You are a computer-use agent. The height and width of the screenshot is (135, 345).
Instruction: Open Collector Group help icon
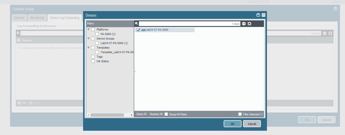coord(335,9)
